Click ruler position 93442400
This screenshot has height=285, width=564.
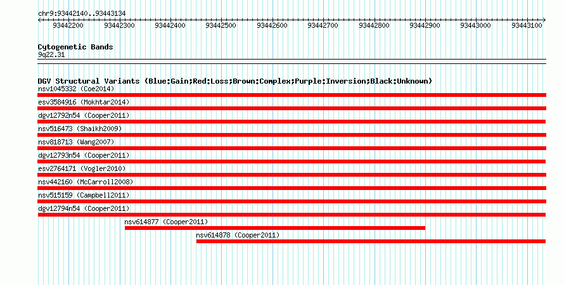(x=170, y=25)
